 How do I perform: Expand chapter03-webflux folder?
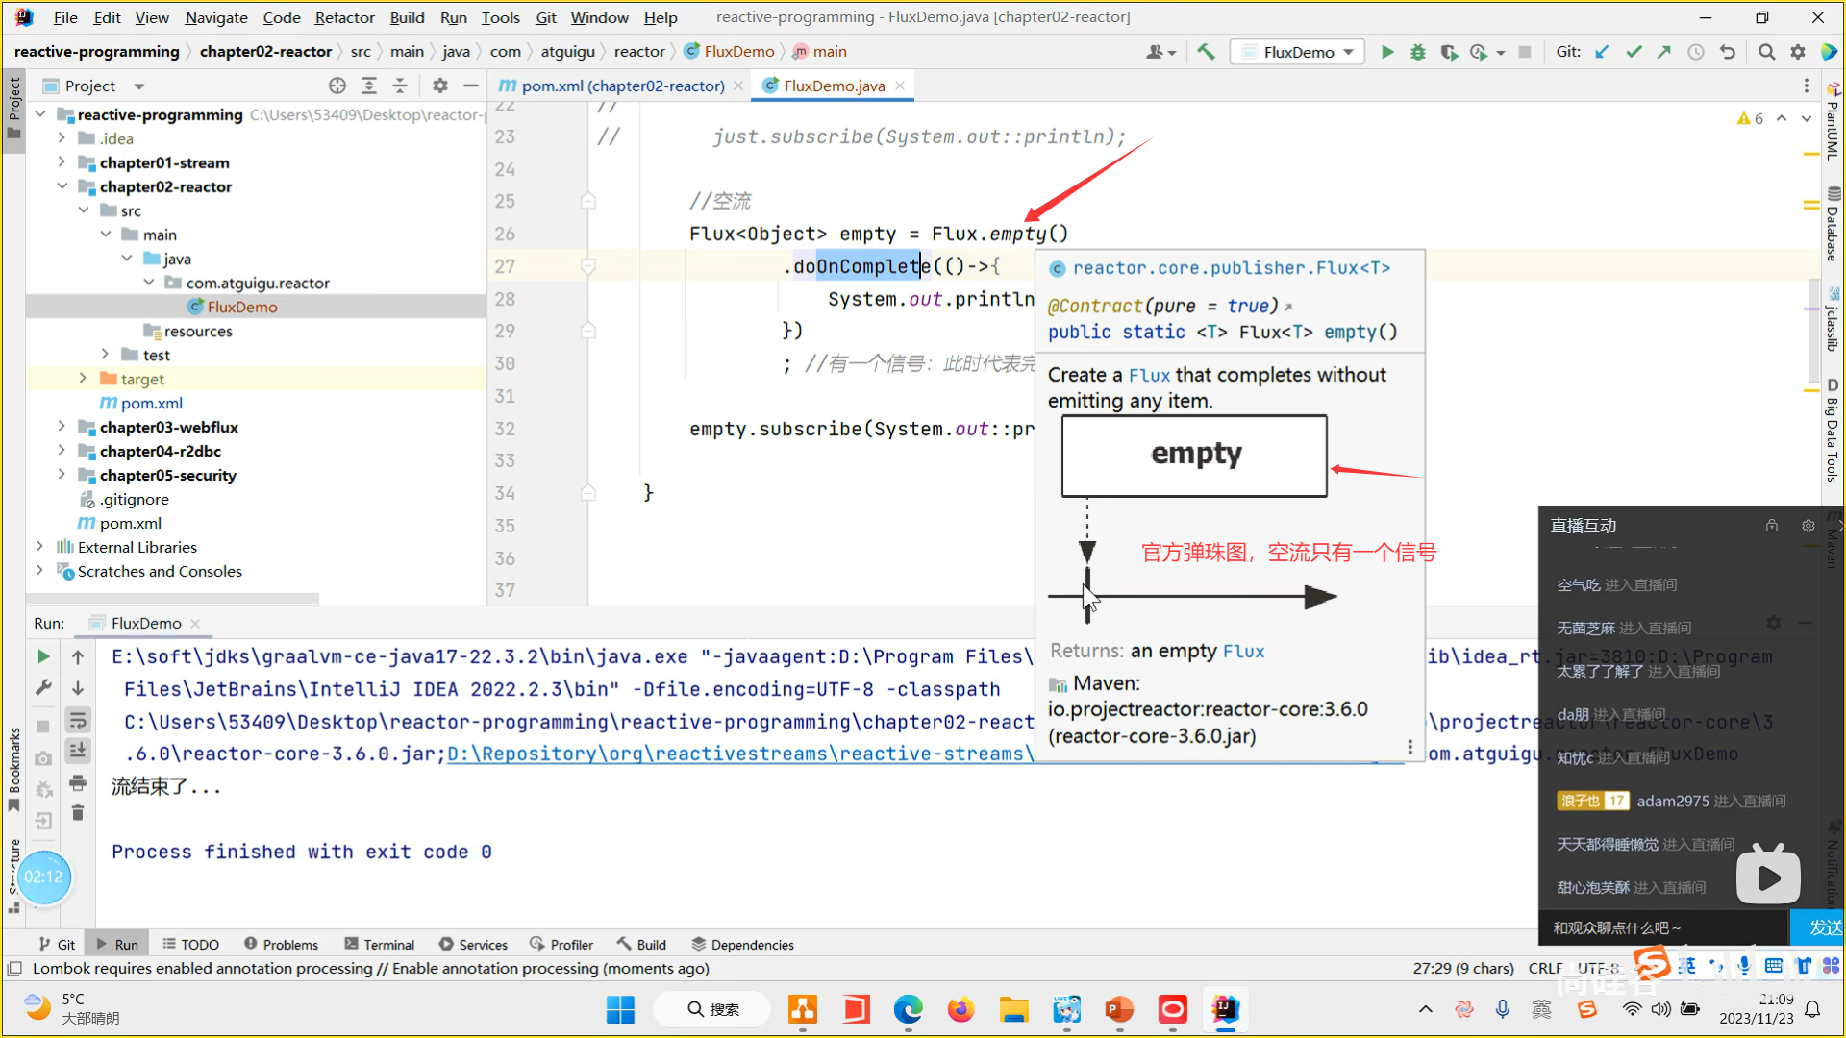click(x=62, y=427)
